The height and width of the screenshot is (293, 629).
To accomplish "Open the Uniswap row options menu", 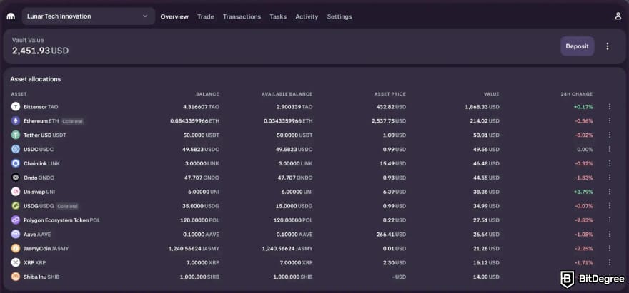I will (610, 192).
